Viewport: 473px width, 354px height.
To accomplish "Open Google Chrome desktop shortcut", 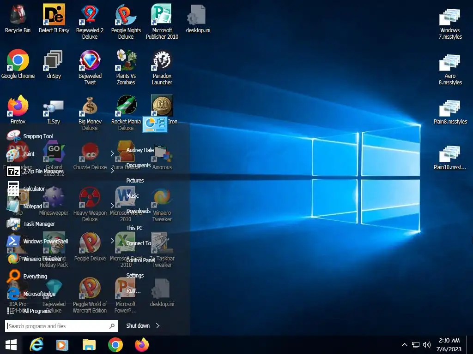I will click(18, 64).
